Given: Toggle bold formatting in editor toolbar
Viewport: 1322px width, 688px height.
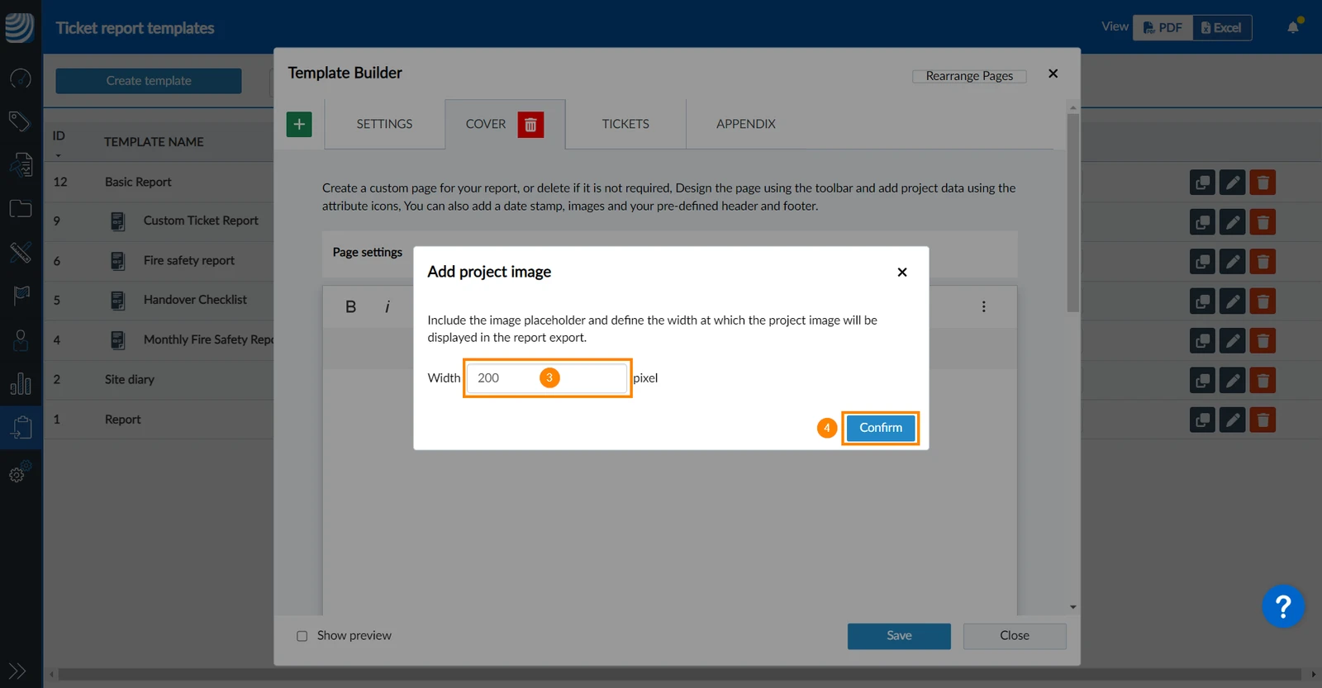Looking at the screenshot, I should click(x=350, y=306).
